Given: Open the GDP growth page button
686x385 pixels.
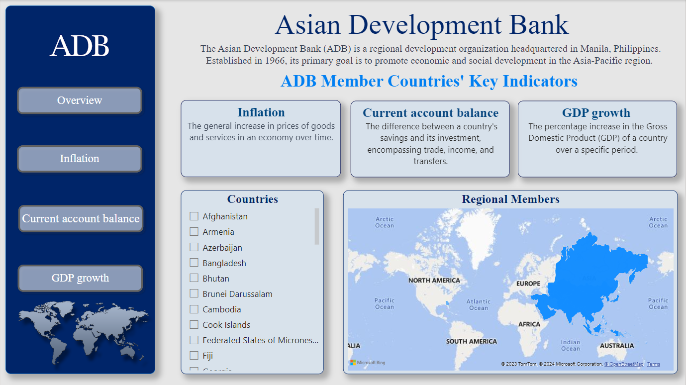Looking at the screenshot, I should [80, 278].
